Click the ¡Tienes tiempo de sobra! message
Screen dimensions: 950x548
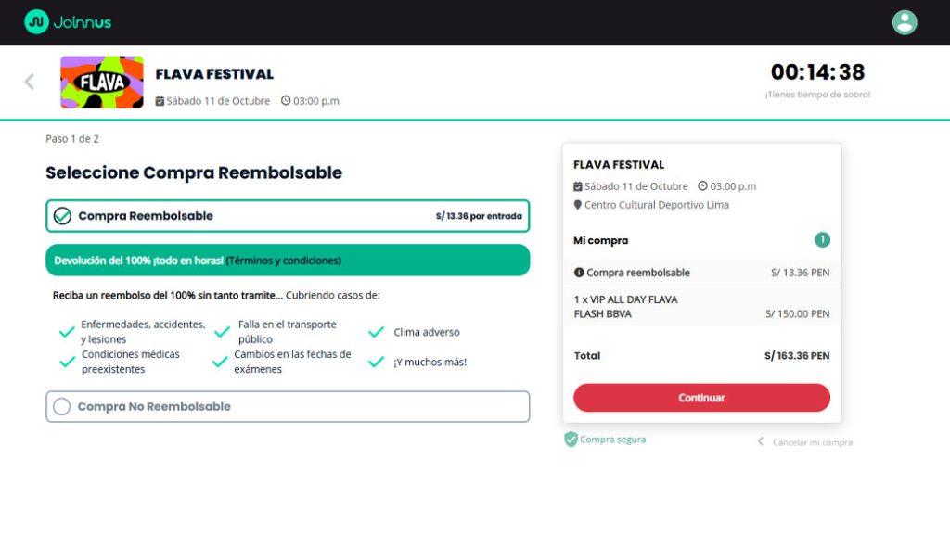818,95
